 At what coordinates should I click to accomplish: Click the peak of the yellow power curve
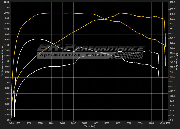click(x=121, y=13)
